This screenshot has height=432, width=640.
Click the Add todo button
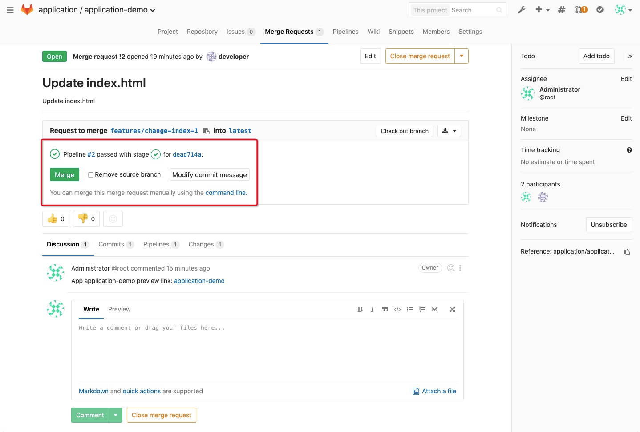(x=596, y=56)
